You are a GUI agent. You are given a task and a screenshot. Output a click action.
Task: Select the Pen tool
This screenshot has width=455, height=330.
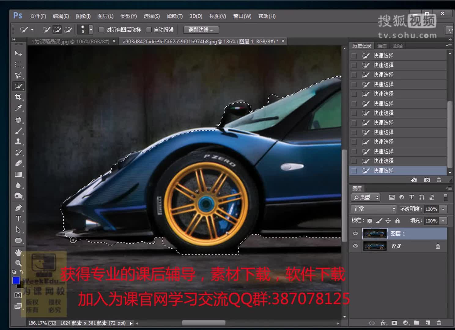18,208
